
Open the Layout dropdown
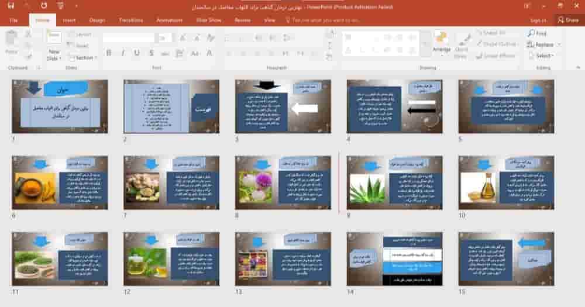80,35
